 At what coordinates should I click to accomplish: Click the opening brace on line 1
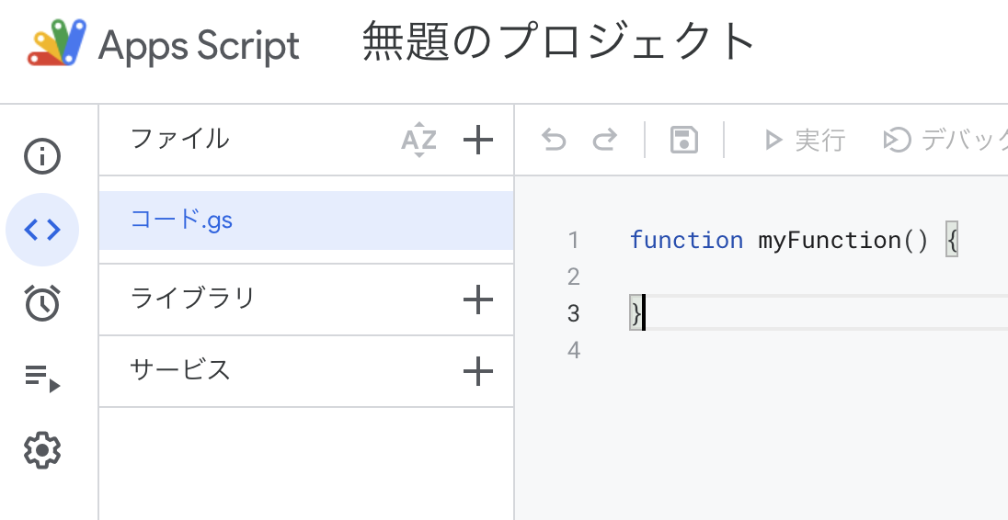click(x=952, y=240)
